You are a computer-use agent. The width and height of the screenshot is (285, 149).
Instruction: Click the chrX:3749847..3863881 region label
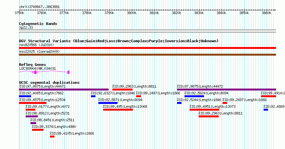39,7
